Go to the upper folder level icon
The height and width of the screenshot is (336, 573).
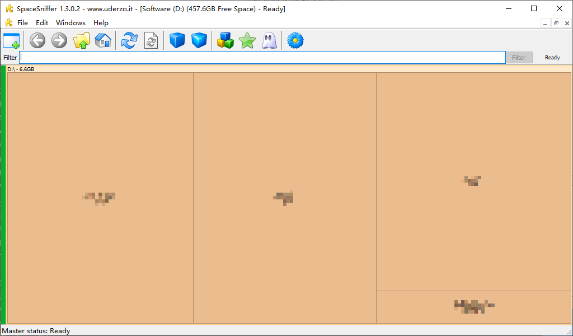82,40
